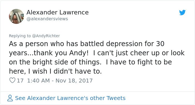Screen dimensions: 195x105
Task: Click the like count showing 17
Action: (x=20, y=81)
